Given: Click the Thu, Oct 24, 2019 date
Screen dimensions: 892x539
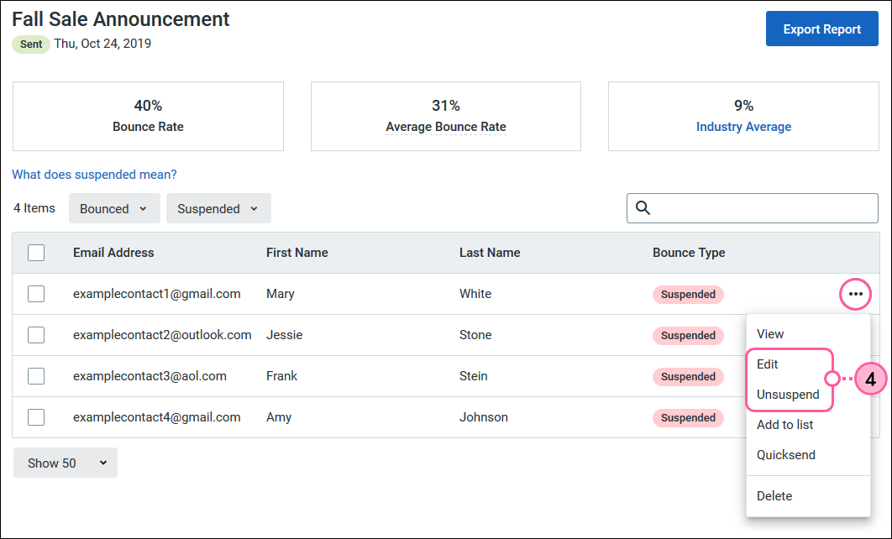Looking at the screenshot, I should pyautogui.click(x=103, y=44).
